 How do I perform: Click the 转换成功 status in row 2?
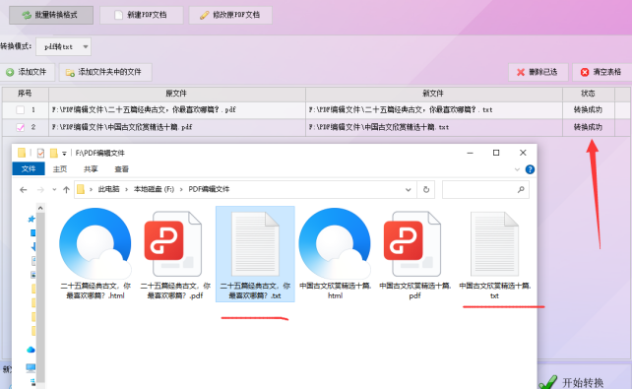[588, 127]
